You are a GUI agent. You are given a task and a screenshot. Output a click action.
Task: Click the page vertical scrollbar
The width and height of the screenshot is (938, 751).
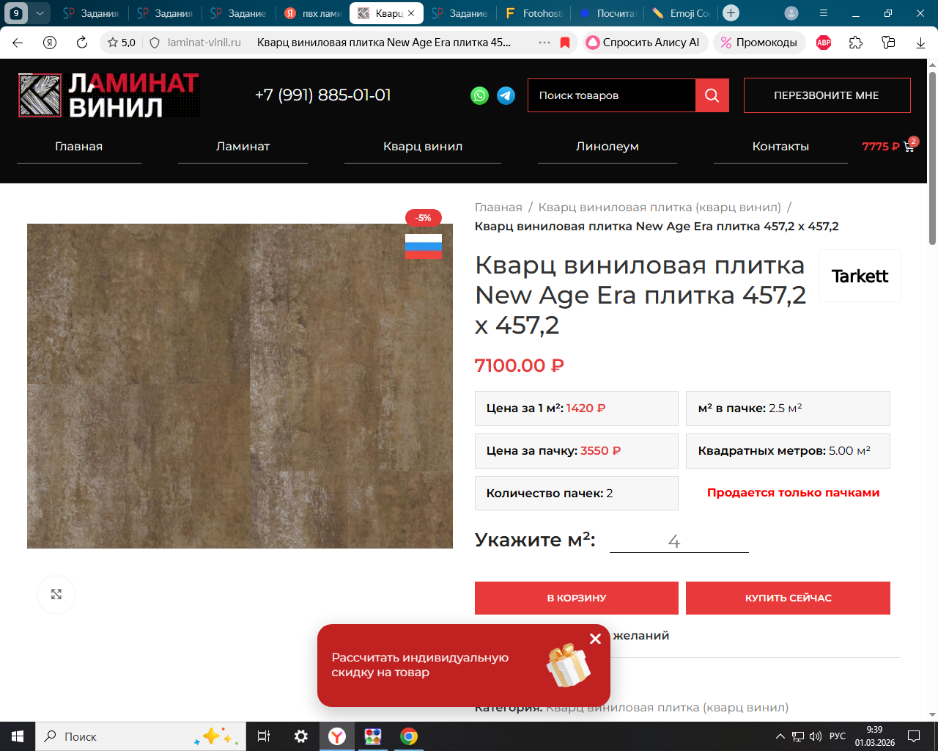point(933,158)
